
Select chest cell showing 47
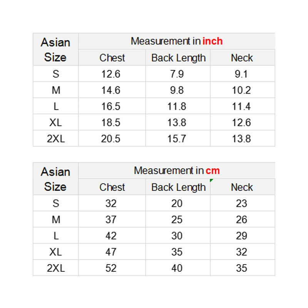111,252
